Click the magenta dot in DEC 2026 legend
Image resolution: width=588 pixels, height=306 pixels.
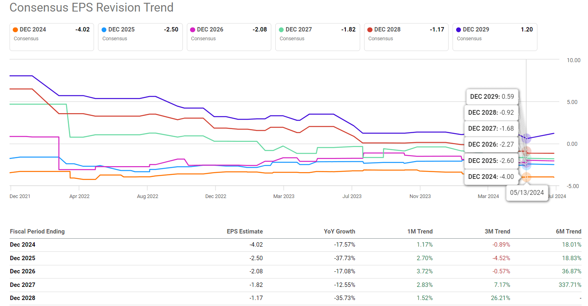click(x=192, y=29)
